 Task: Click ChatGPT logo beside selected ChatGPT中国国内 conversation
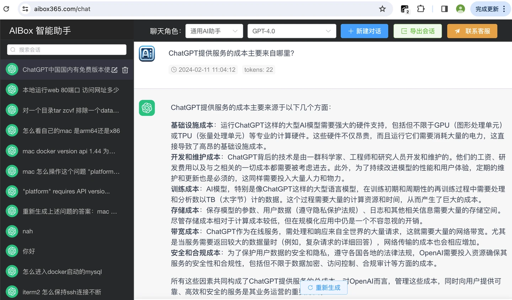click(12, 69)
